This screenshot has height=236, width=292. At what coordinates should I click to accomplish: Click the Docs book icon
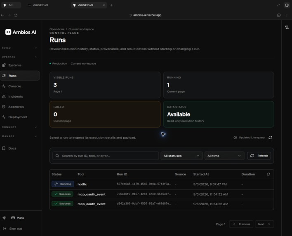point(4,148)
